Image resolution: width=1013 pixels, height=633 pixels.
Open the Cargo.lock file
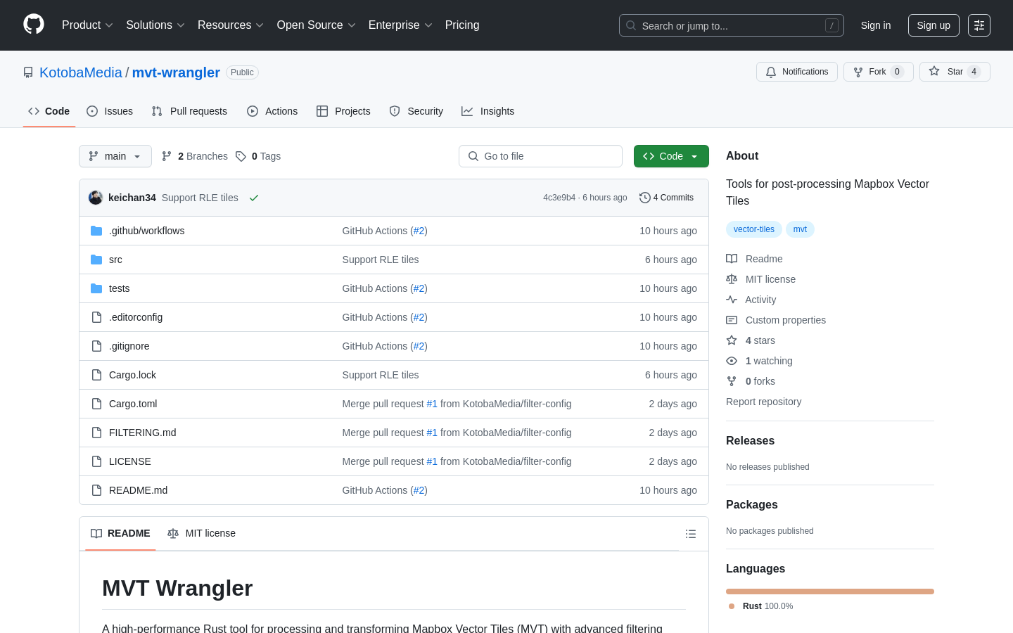[132, 375]
